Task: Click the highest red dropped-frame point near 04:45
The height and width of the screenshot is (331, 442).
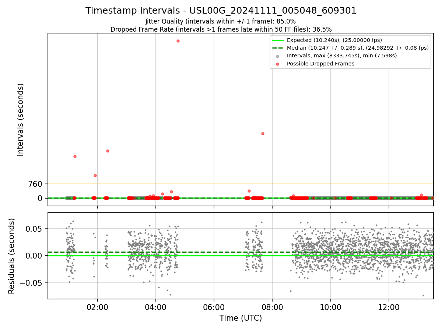Action: point(178,41)
